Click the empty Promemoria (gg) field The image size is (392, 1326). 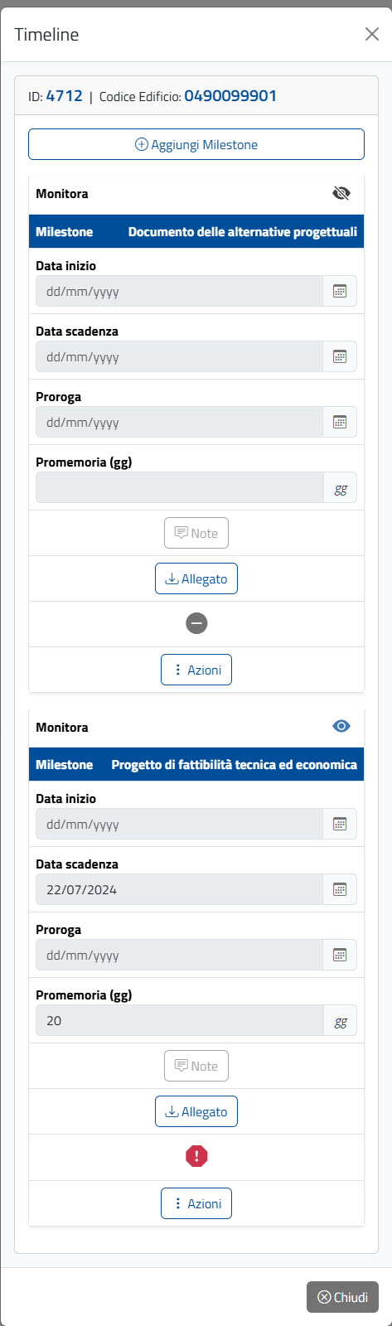180,487
